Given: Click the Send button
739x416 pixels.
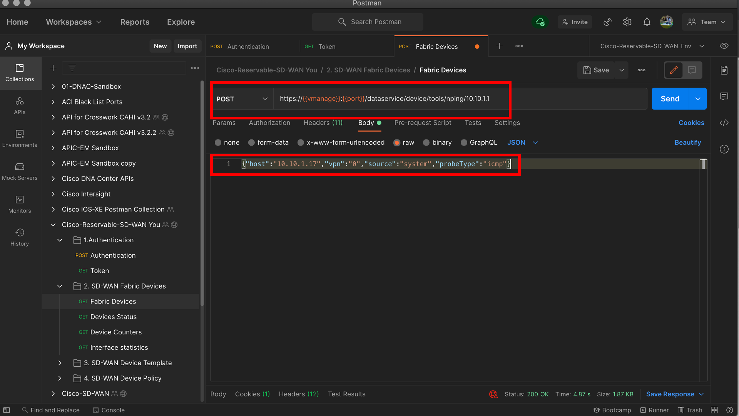Looking at the screenshot, I should tap(670, 99).
